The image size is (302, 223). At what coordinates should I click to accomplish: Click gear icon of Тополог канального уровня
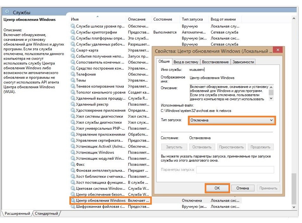tap(73, 92)
